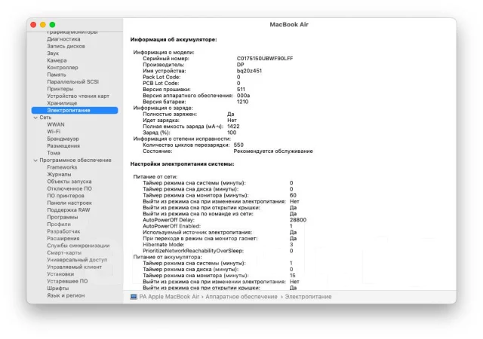Click status text Рекомендуется обслуживание
The width and height of the screenshot is (483, 339).
[x=273, y=151]
